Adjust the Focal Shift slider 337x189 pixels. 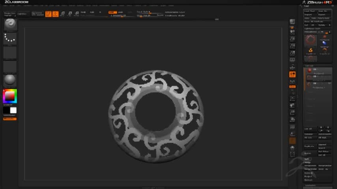[x=150, y=12]
